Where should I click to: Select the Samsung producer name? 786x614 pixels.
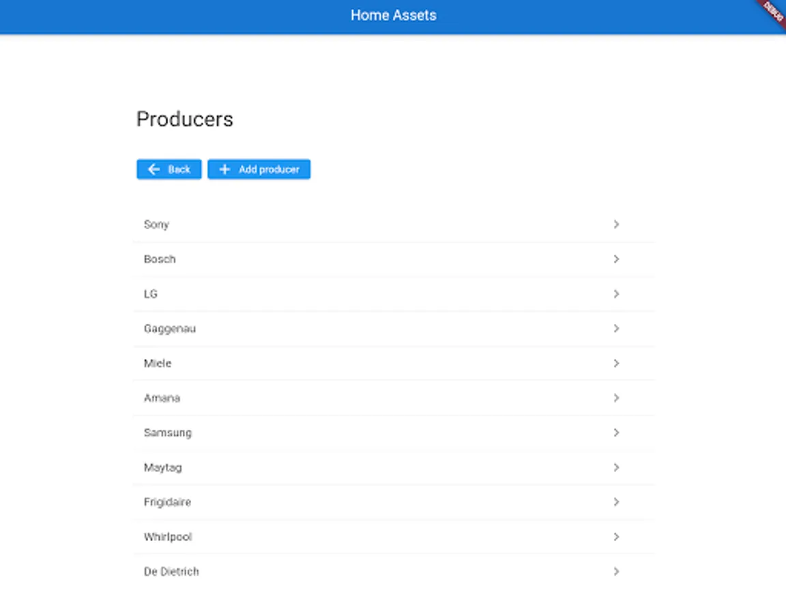point(167,433)
